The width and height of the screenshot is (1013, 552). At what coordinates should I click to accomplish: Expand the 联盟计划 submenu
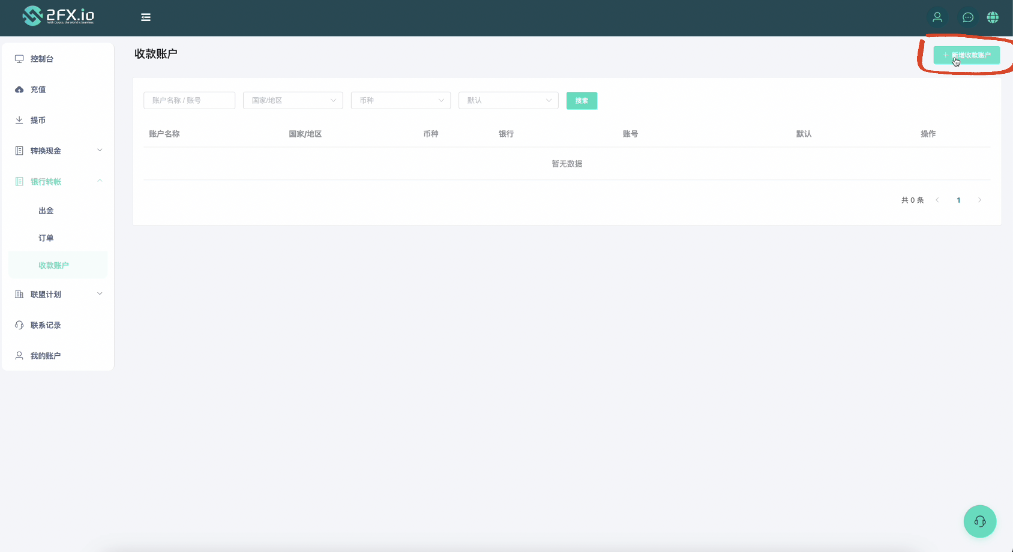click(58, 294)
